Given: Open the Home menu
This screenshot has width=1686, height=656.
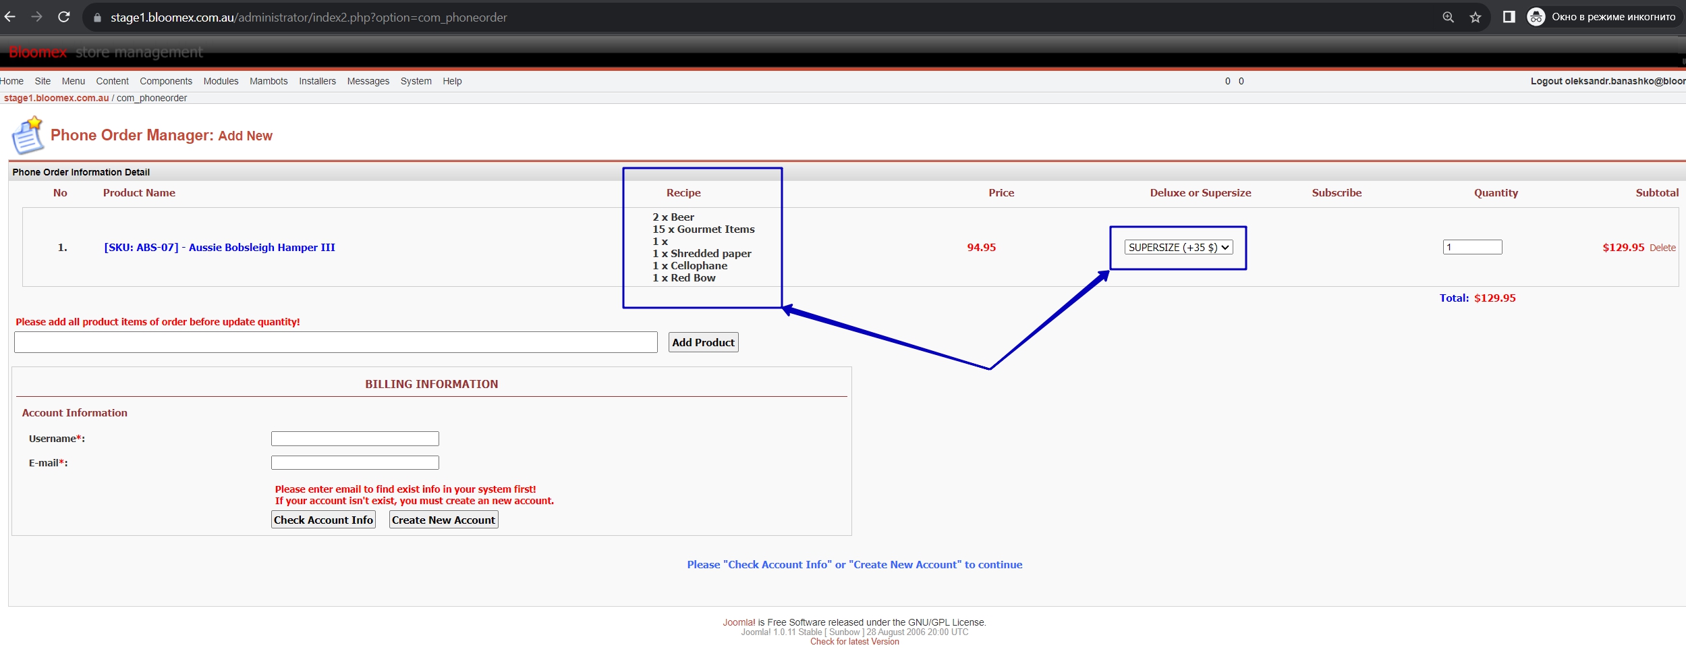Looking at the screenshot, I should pos(11,81).
